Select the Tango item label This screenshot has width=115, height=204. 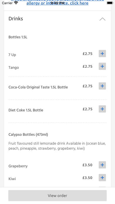(x=14, y=67)
